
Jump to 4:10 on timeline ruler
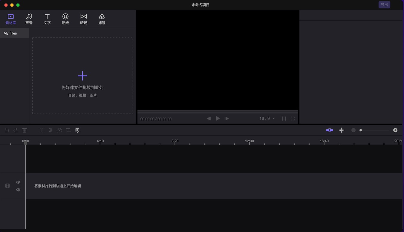(x=100, y=141)
